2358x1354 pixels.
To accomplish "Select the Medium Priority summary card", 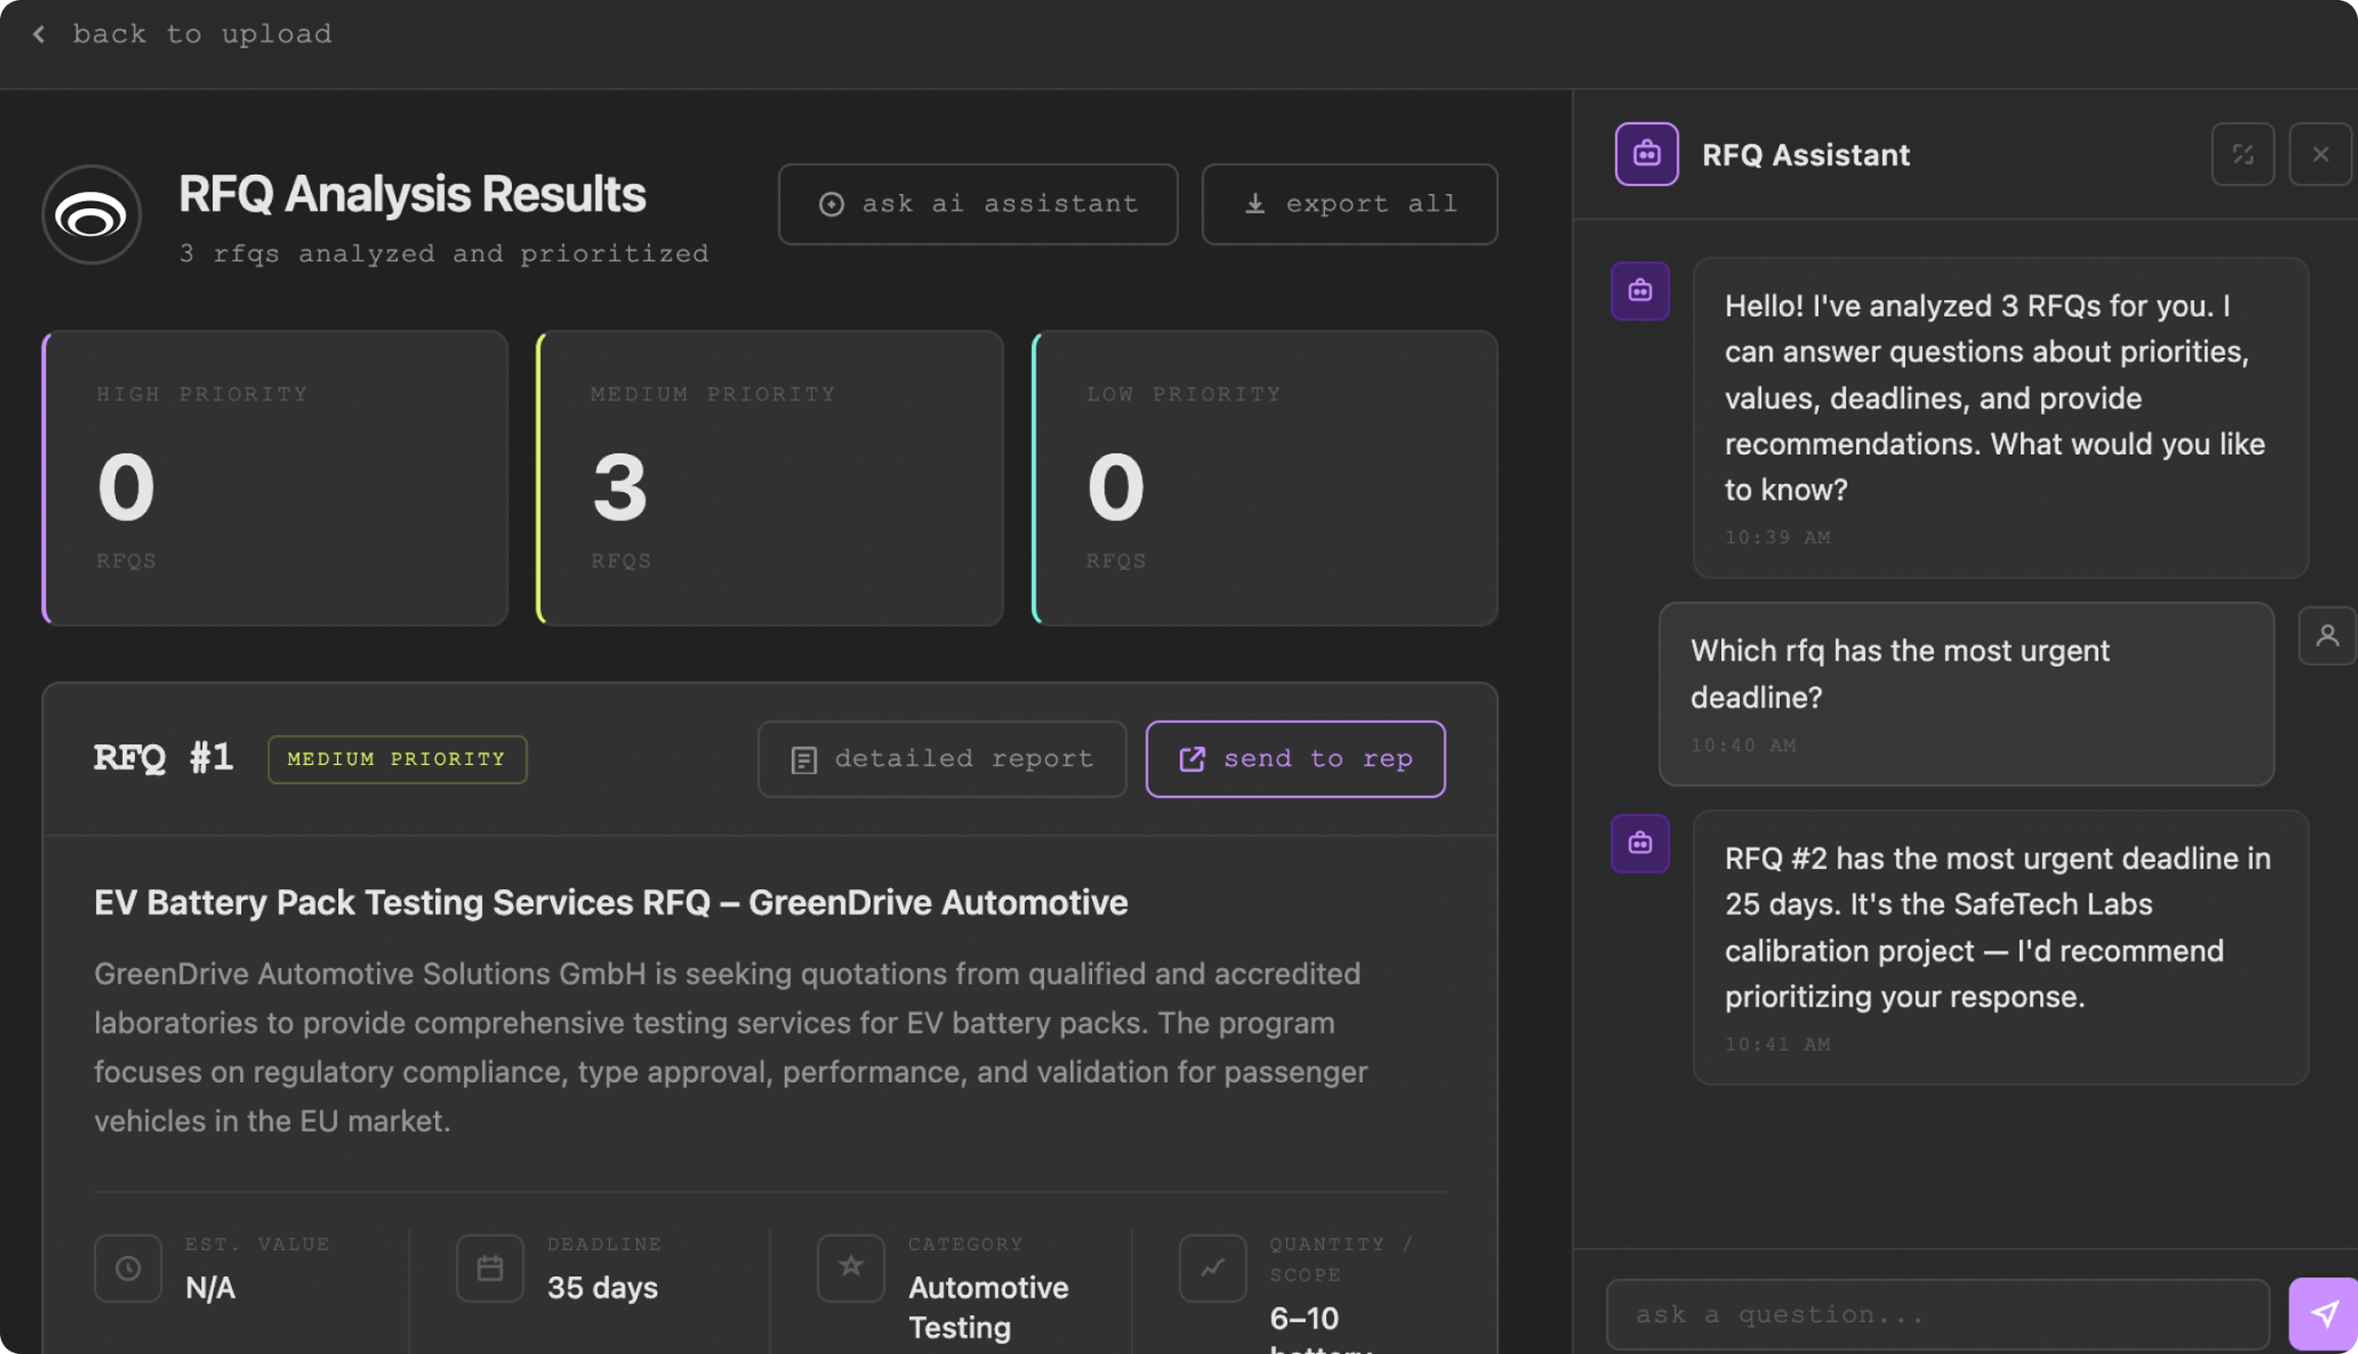I will click(x=770, y=478).
